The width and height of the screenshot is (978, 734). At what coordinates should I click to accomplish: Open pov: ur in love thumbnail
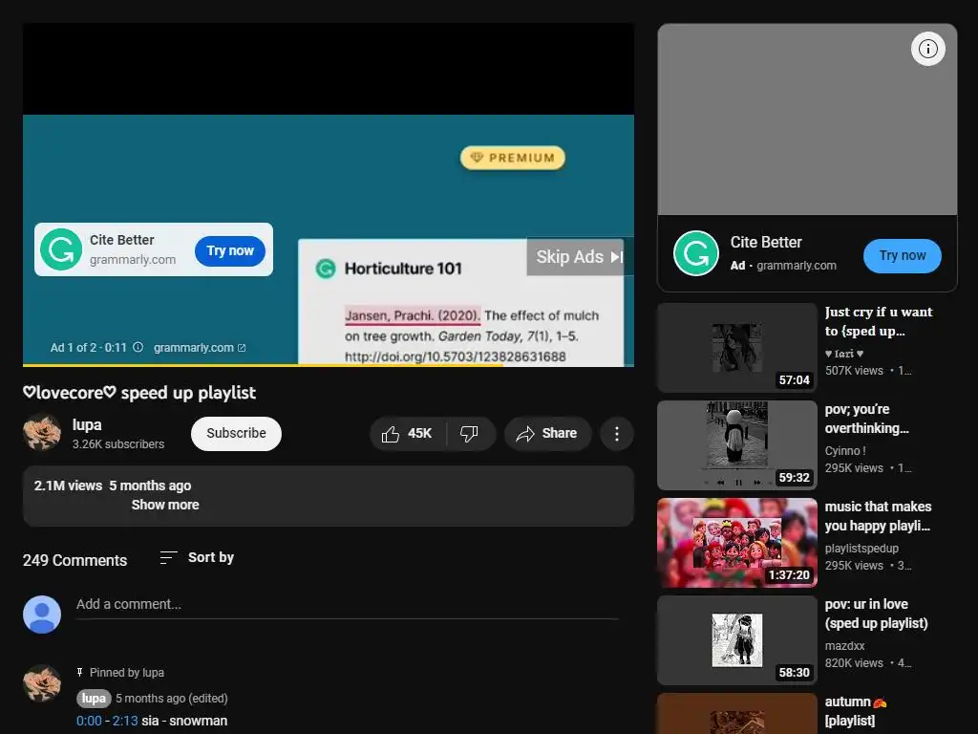[737, 639]
